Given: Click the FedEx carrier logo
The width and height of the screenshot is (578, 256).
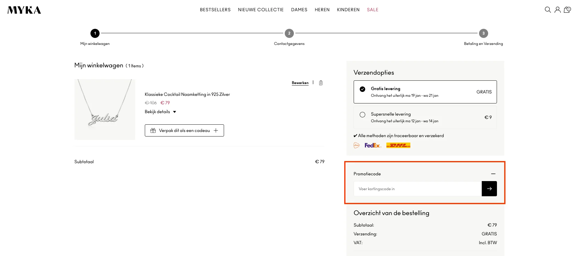Looking at the screenshot, I should coord(372,146).
